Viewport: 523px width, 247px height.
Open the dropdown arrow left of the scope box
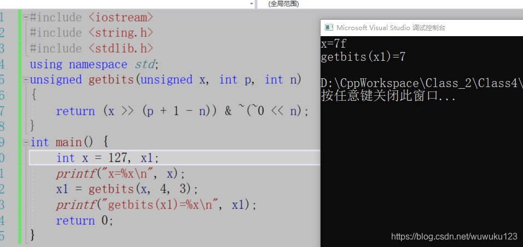pos(252,4)
